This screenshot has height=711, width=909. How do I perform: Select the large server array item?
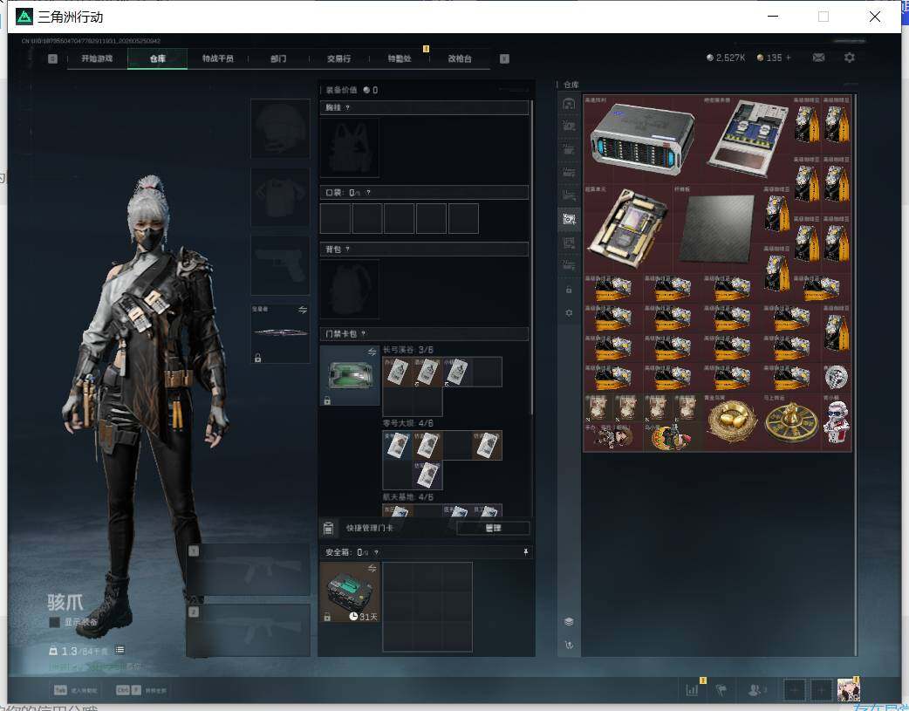click(x=642, y=140)
